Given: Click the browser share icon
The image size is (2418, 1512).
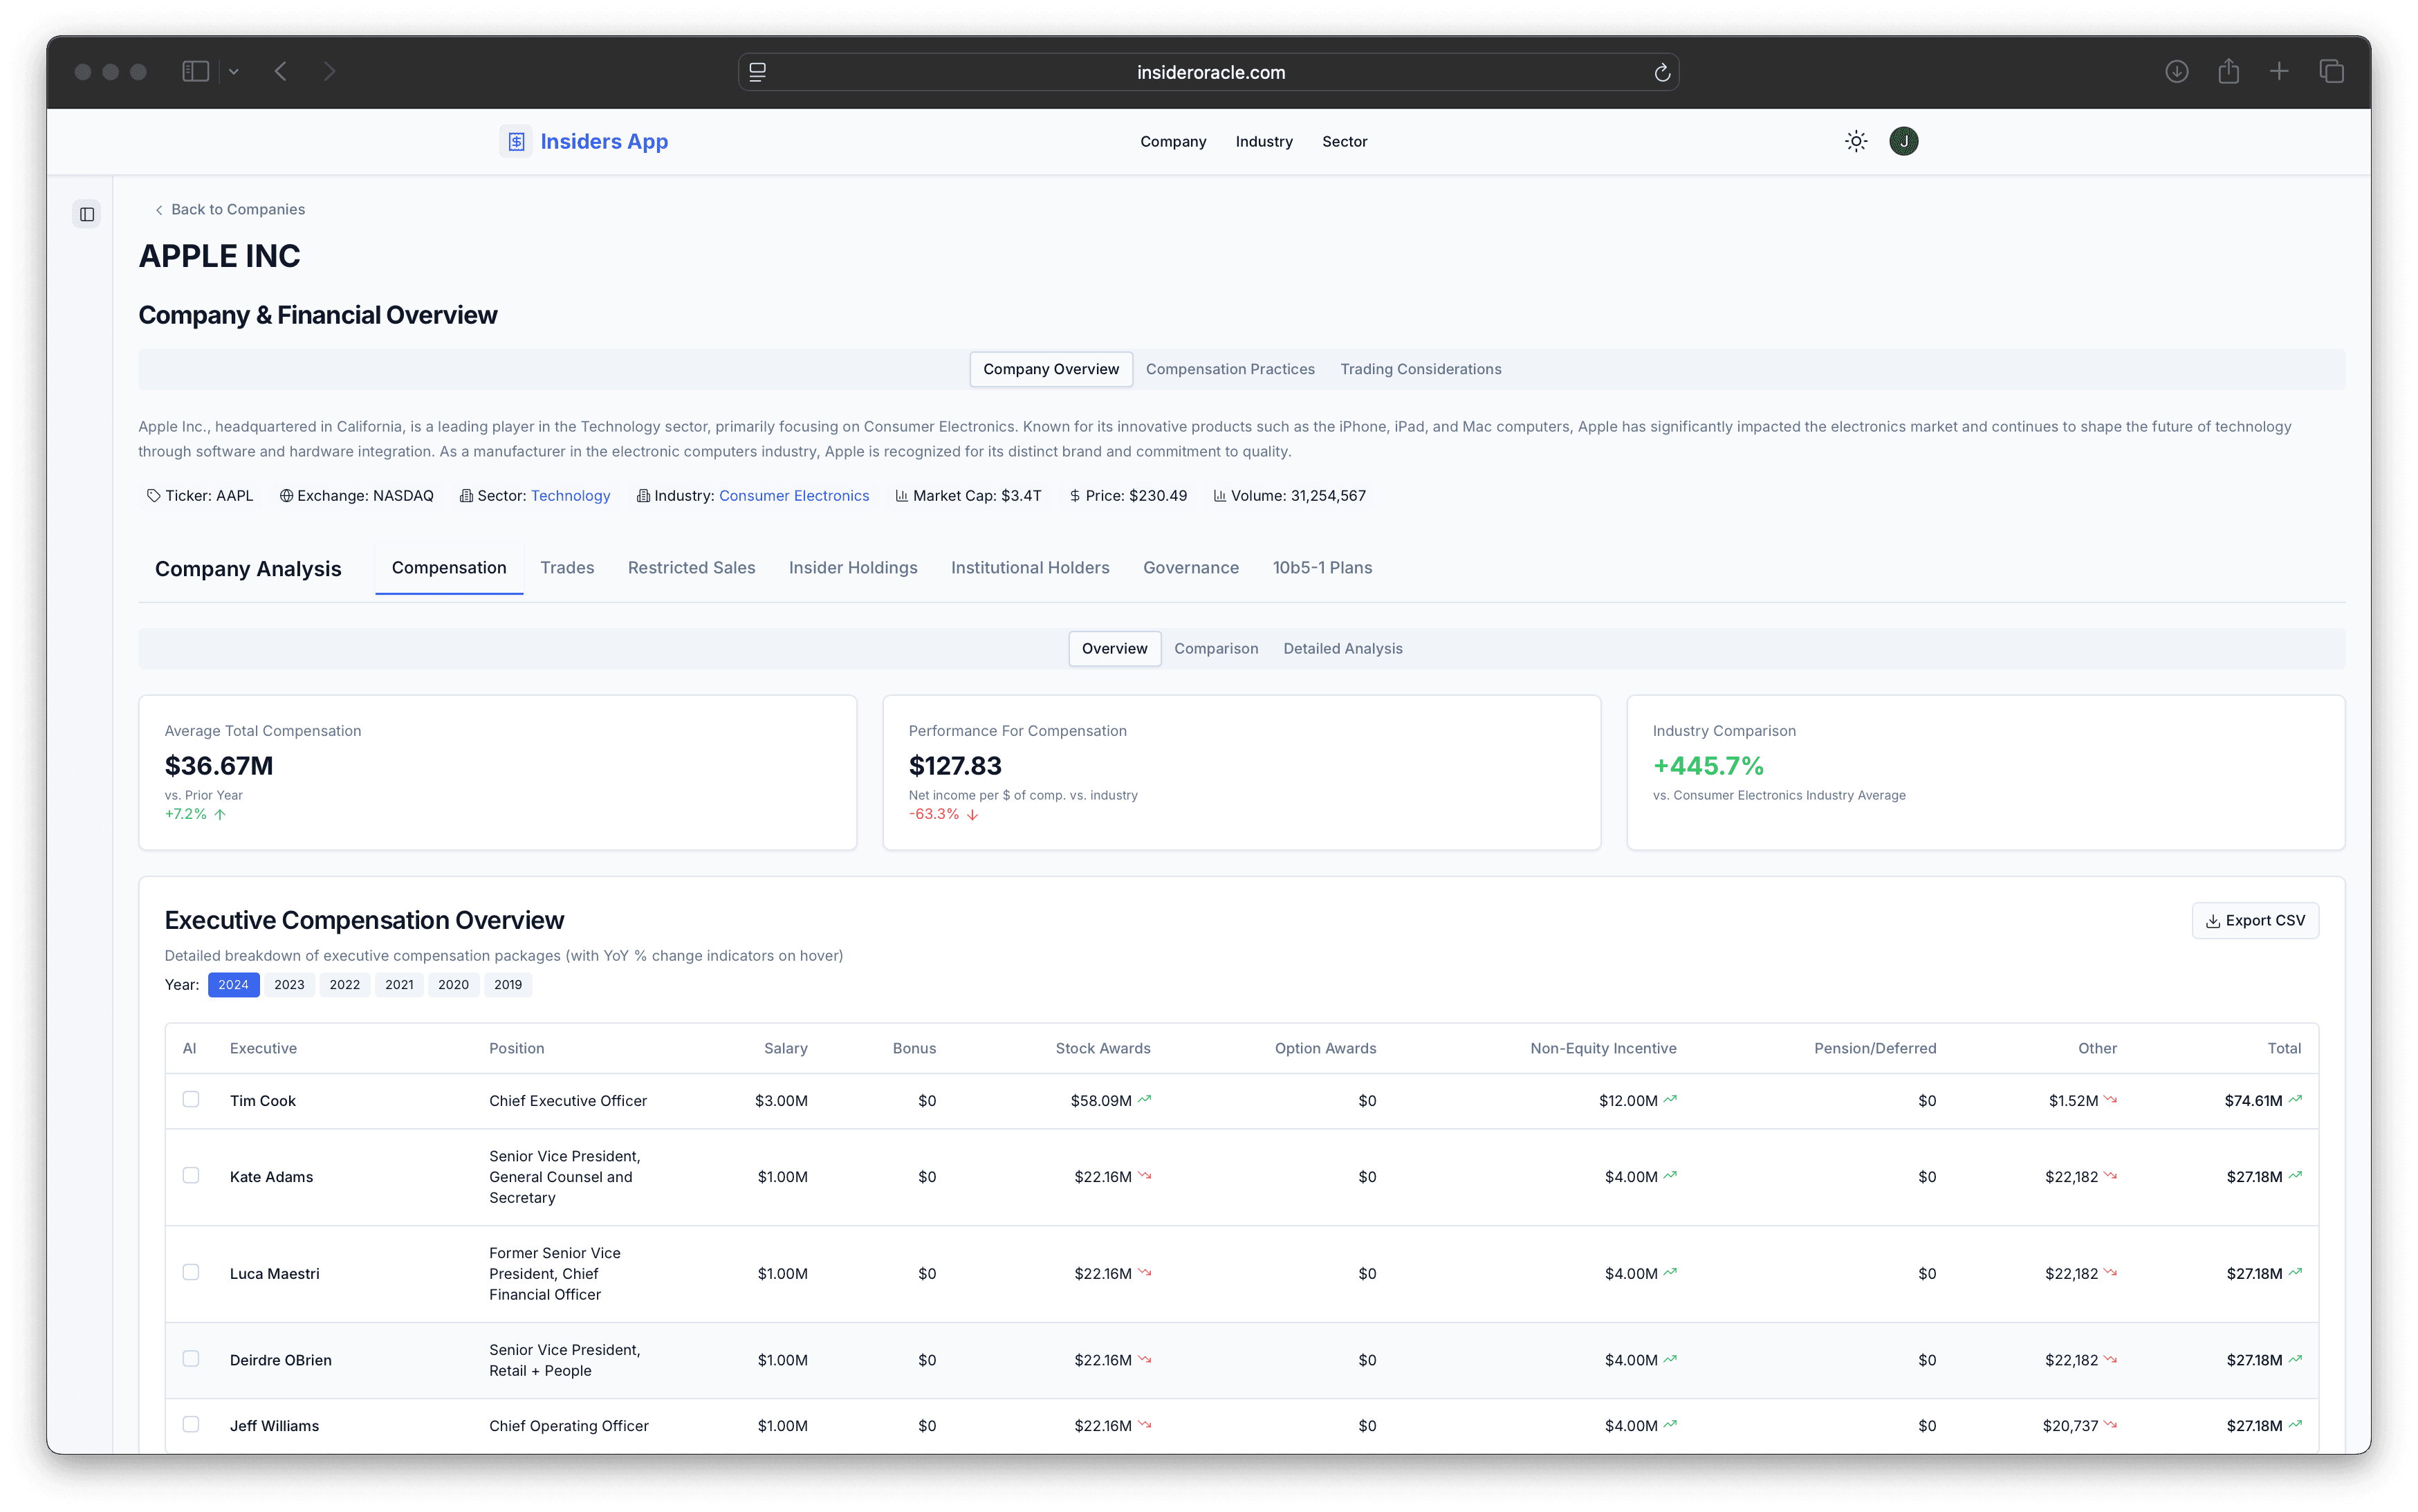Looking at the screenshot, I should tap(2228, 71).
